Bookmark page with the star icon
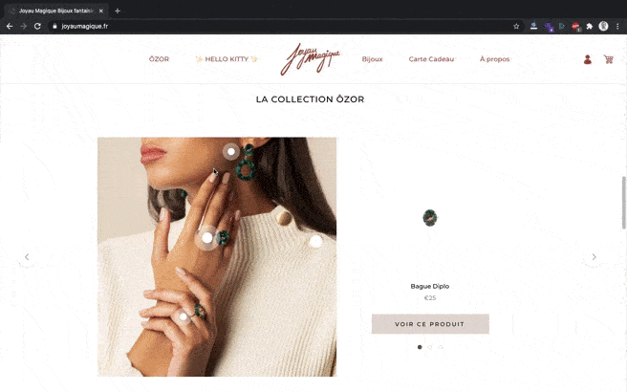This screenshot has height=392, width=627. point(516,27)
